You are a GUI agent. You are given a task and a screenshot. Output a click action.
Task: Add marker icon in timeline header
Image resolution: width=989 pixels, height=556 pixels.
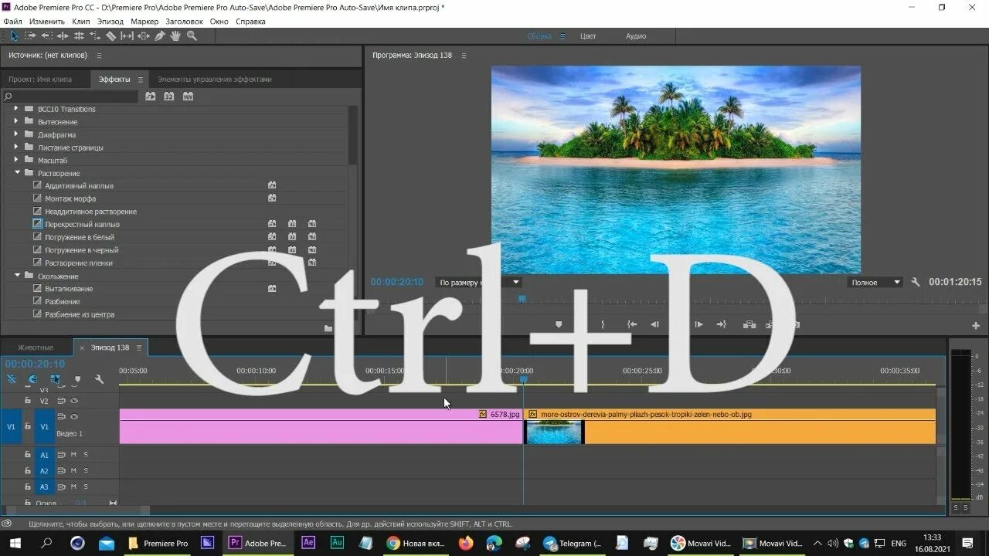click(77, 379)
